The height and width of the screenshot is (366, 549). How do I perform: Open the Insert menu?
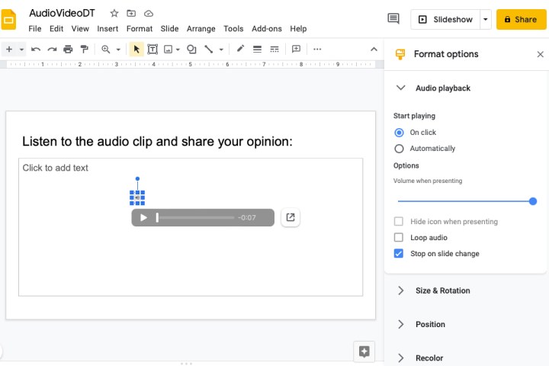click(x=108, y=29)
